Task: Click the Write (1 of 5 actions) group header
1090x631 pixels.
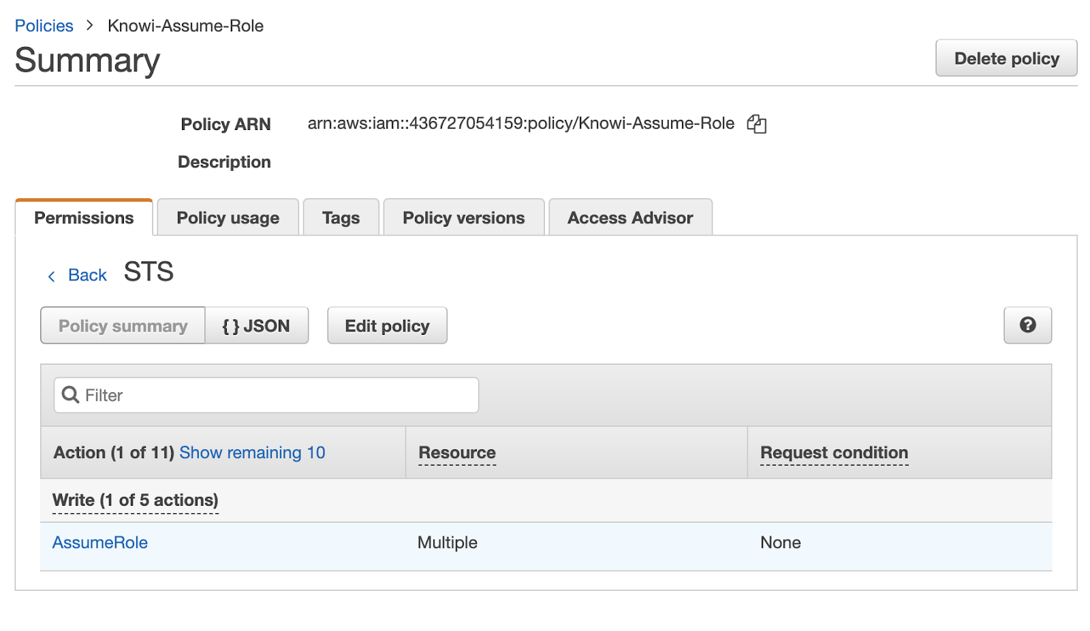Action: [135, 500]
